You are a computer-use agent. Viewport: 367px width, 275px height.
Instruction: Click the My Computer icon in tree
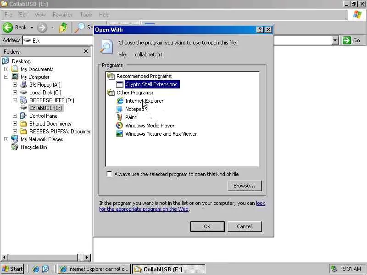coord(15,77)
